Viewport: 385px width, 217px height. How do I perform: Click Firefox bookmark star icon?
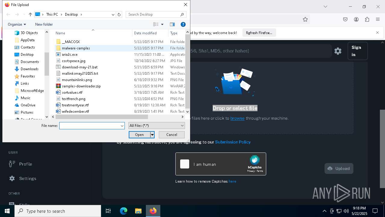coord(305,19)
